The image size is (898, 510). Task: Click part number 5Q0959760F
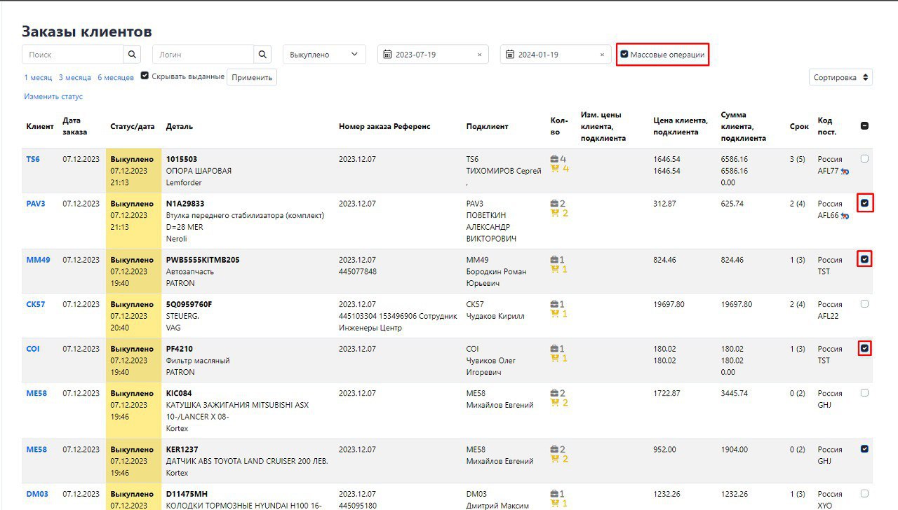click(189, 305)
